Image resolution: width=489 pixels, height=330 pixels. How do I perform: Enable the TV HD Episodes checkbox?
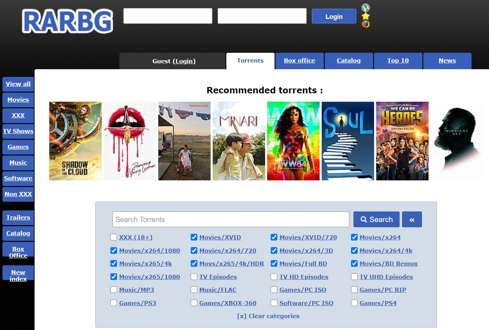(x=274, y=277)
